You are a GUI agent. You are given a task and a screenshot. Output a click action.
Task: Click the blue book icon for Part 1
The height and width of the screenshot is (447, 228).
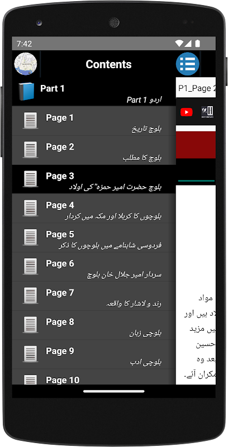click(26, 92)
